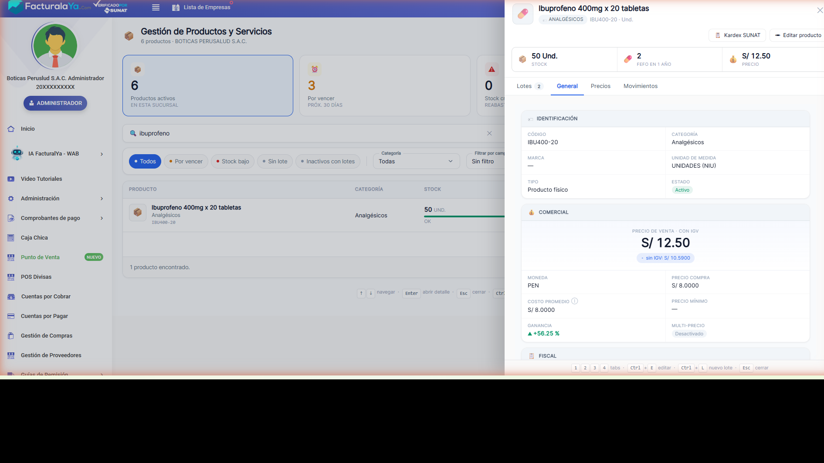Image resolution: width=824 pixels, height=463 pixels.
Task: Click the Administración gear icon
Action: click(11, 199)
